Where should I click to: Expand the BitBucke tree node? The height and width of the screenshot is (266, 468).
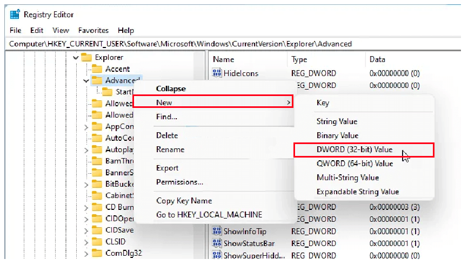tap(86, 185)
